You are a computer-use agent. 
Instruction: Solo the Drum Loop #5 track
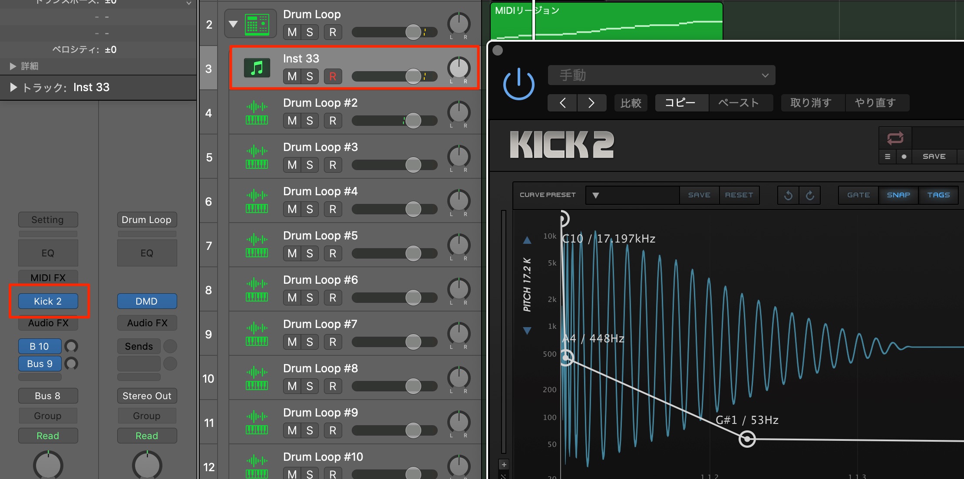(x=310, y=253)
